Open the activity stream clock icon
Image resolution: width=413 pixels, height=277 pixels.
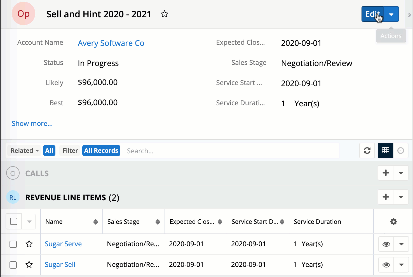pos(400,151)
